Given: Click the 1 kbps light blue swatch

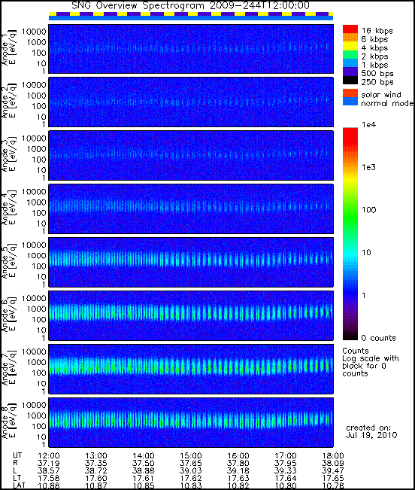Looking at the screenshot, I should coord(350,63).
